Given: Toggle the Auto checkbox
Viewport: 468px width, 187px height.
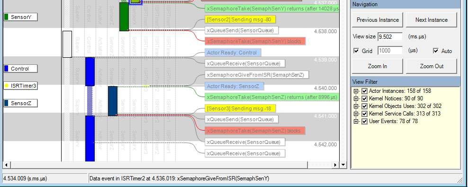Looking at the screenshot, I should pyautogui.click(x=436, y=51).
